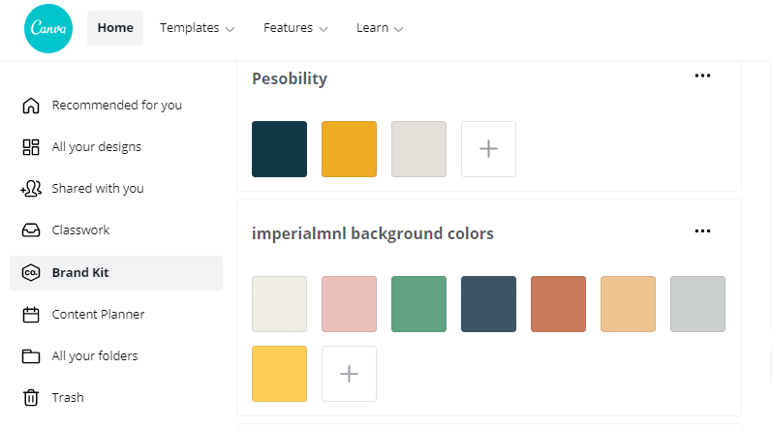Select green swatch in imperialmnl palette

coord(419,304)
